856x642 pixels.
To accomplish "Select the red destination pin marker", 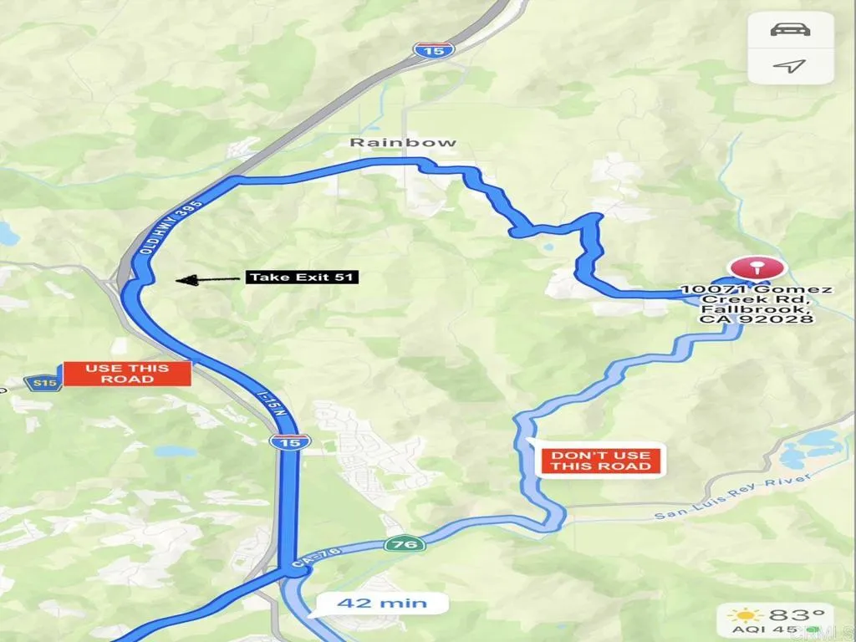I will (x=757, y=270).
